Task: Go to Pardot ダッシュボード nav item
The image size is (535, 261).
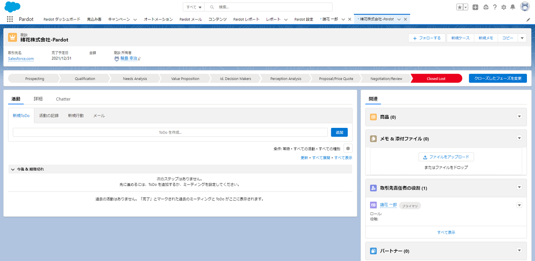Action: (62, 20)
